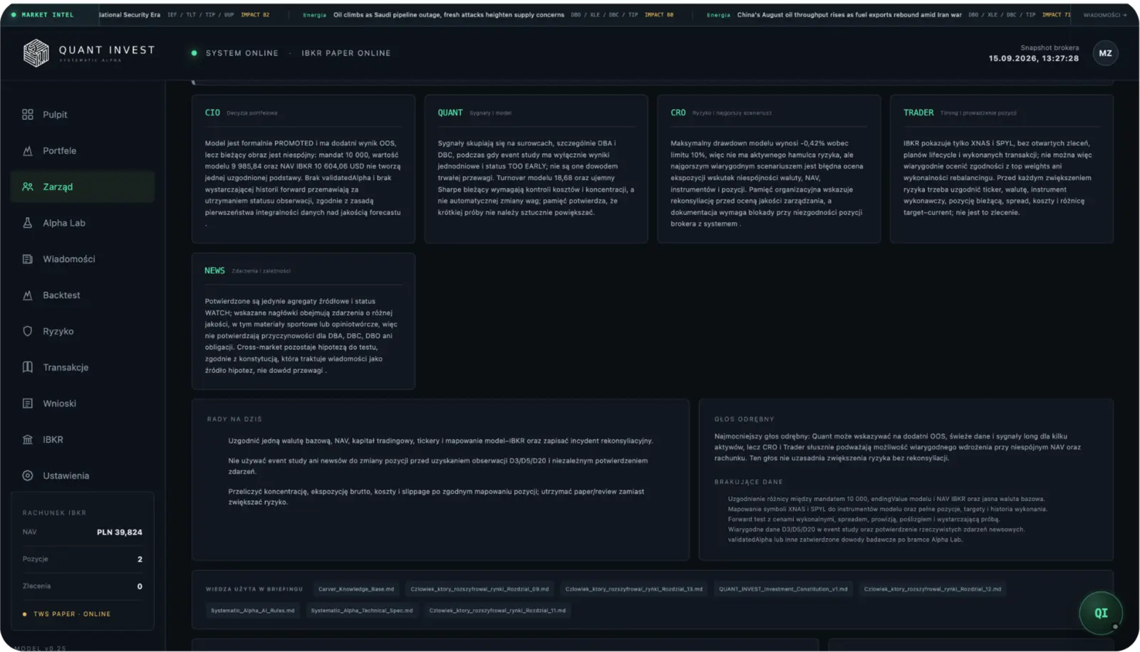The height and width of the screenshot is (652, 1140).
Task: Click the QUANT card heading
Action: tap(450, 113)
